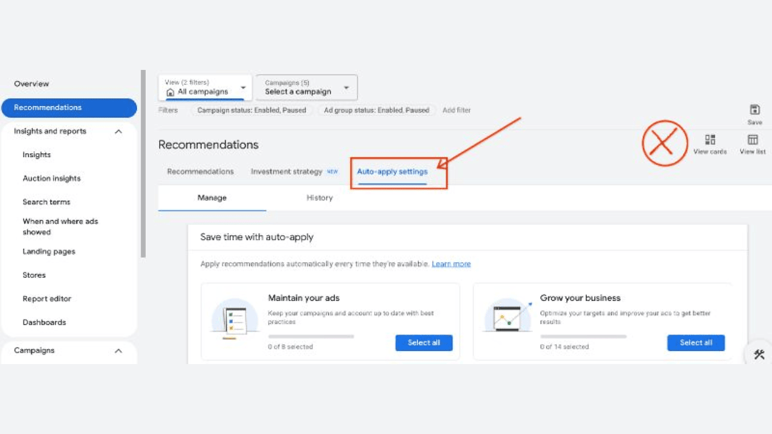Open the Select a campaign dropdown

[346, 88]
